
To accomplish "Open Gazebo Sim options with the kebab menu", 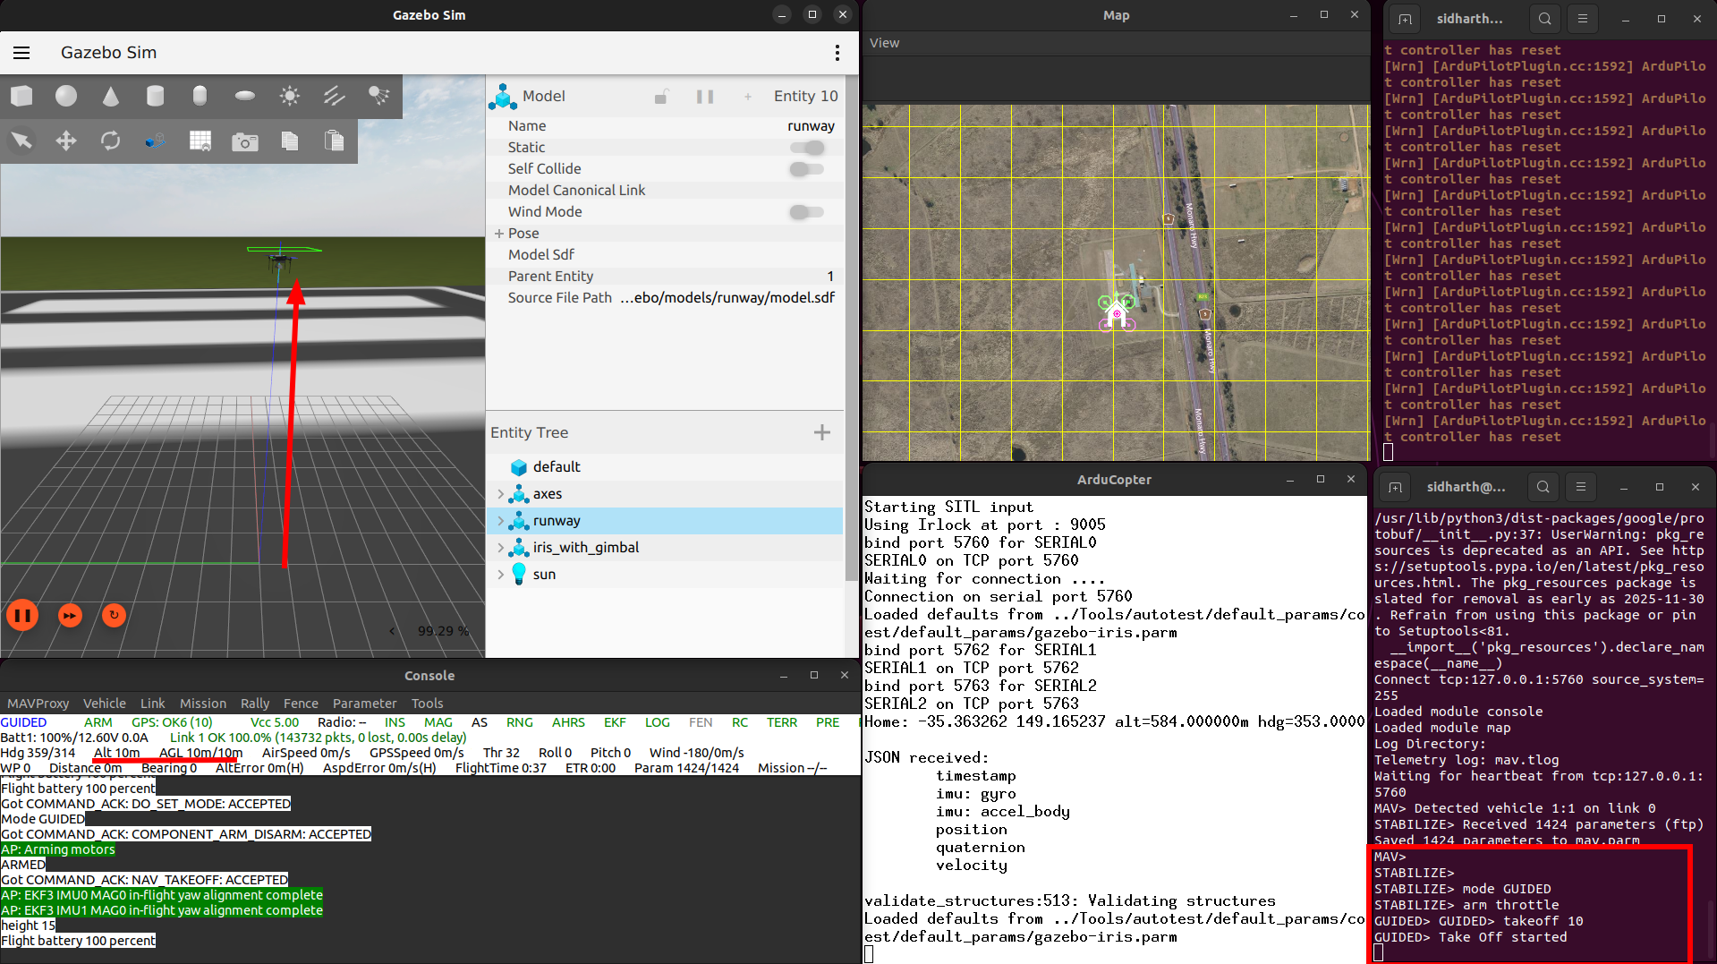I will [x=837, y=53].
